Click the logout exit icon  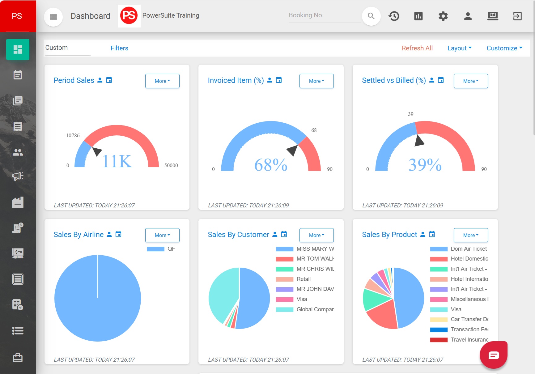517,16
